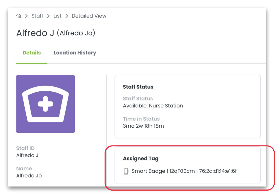280x195 pixels.
Task: Click the Alfredo J page title
Action: pos(35,33)
